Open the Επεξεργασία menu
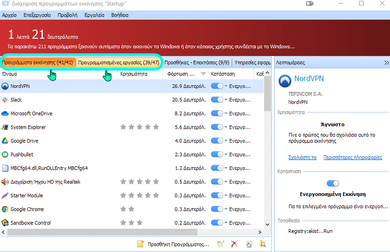The width and height of the screenshot is (390, 252). click(37, 15)
